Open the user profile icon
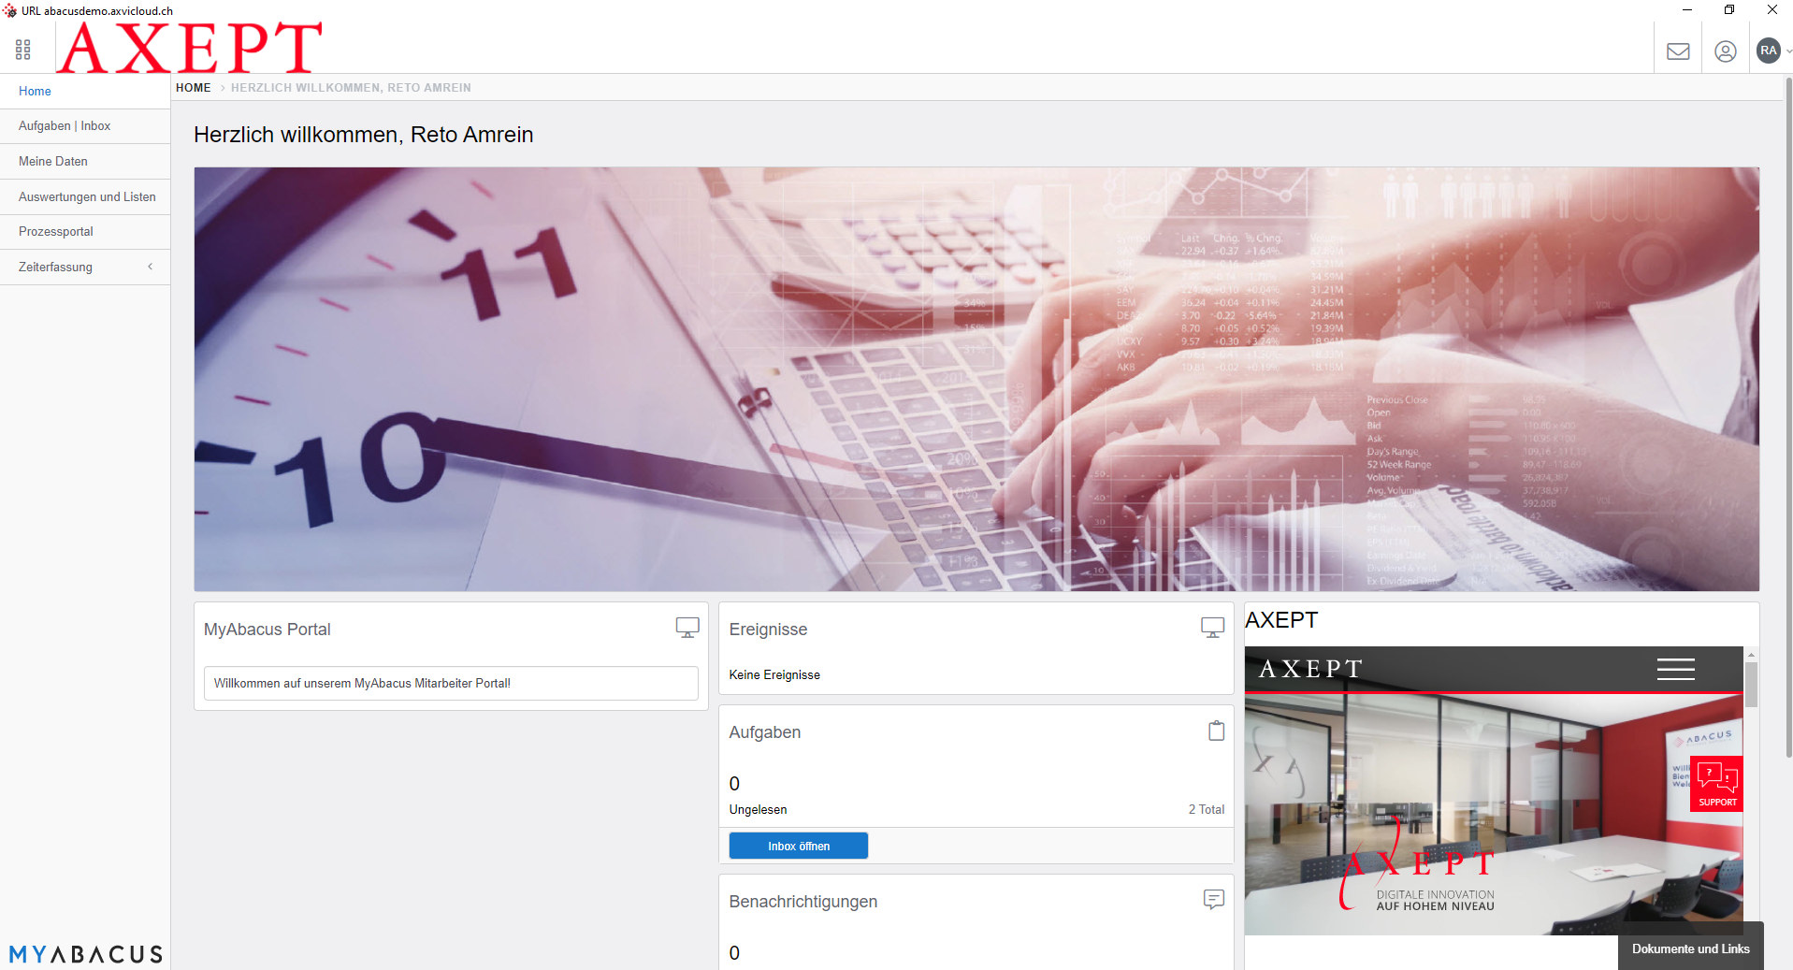1793x970 pixels. 1726,51
